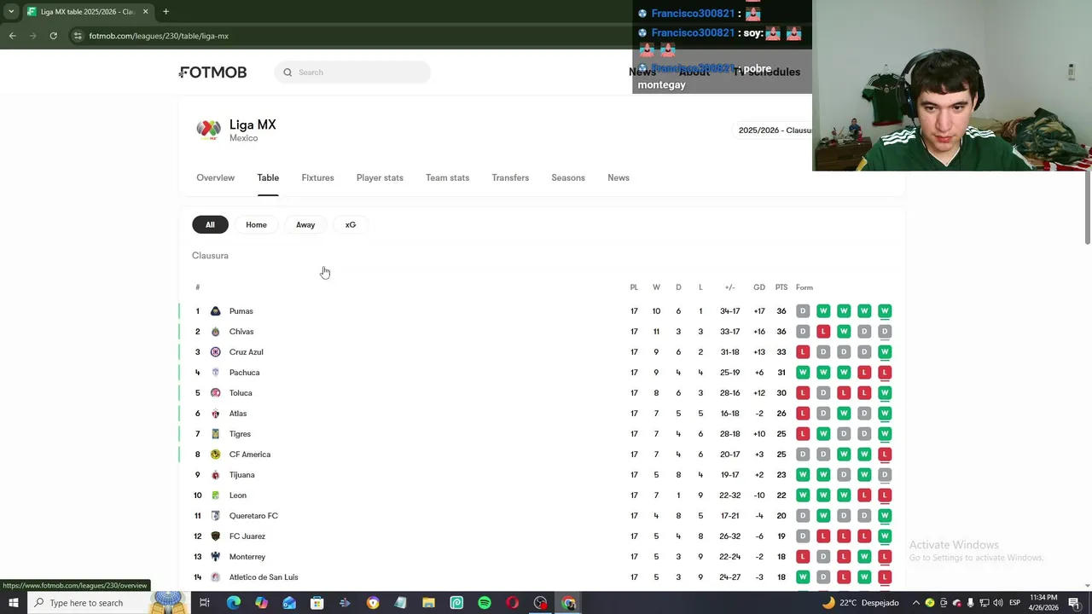
Task: Click the Liga MX league logo
Action: [x=208, y=130]
